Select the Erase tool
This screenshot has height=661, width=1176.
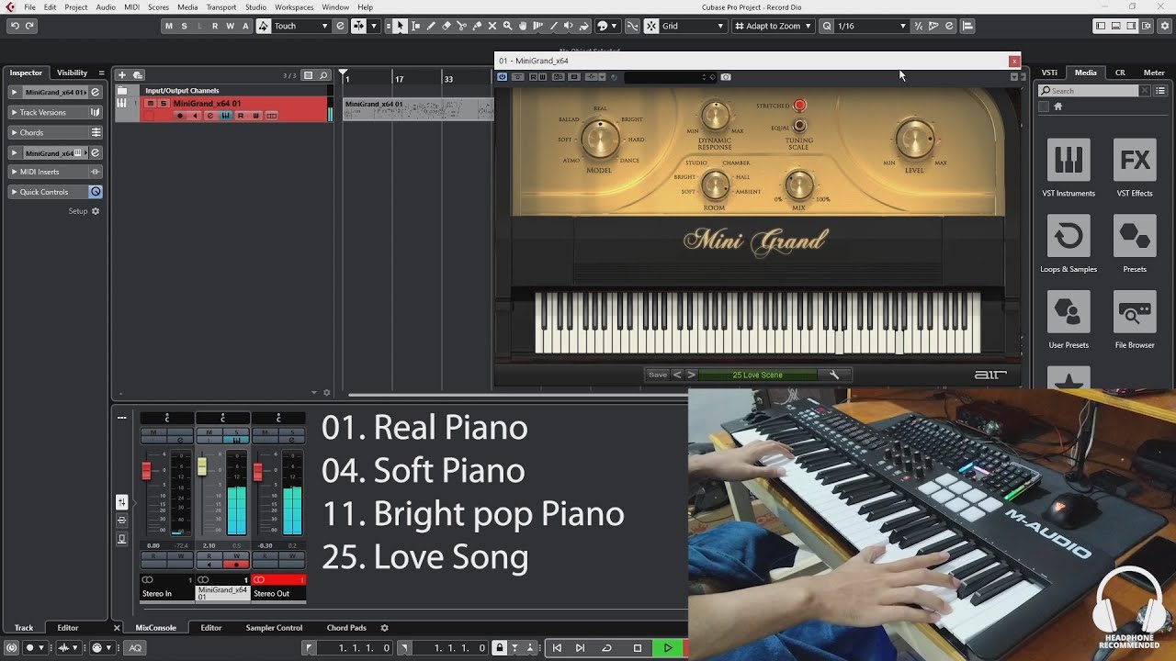click(447, 26)
